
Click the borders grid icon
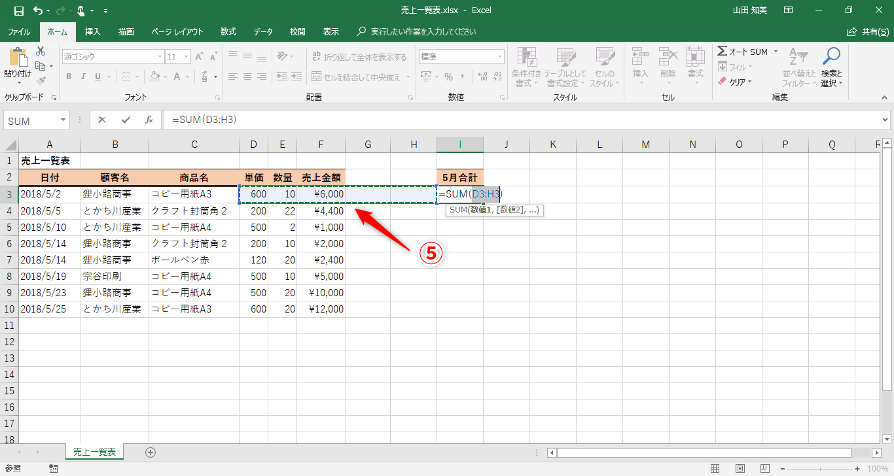[126, 76]
